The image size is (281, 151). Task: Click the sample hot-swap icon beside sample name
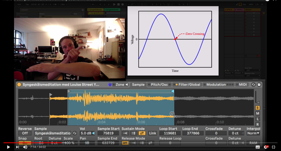(x=75, y=133)
